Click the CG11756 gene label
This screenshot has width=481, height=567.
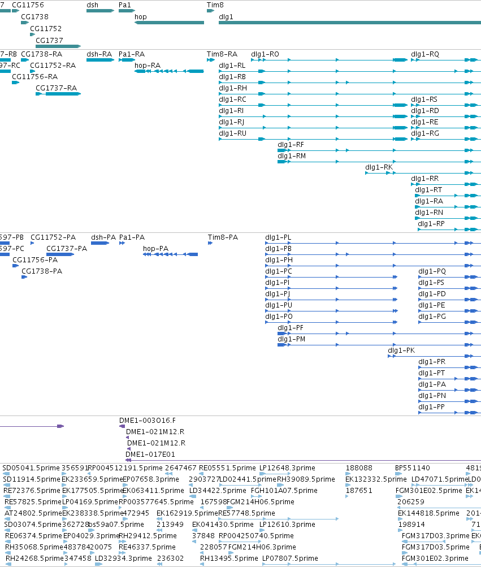[28, 5]
